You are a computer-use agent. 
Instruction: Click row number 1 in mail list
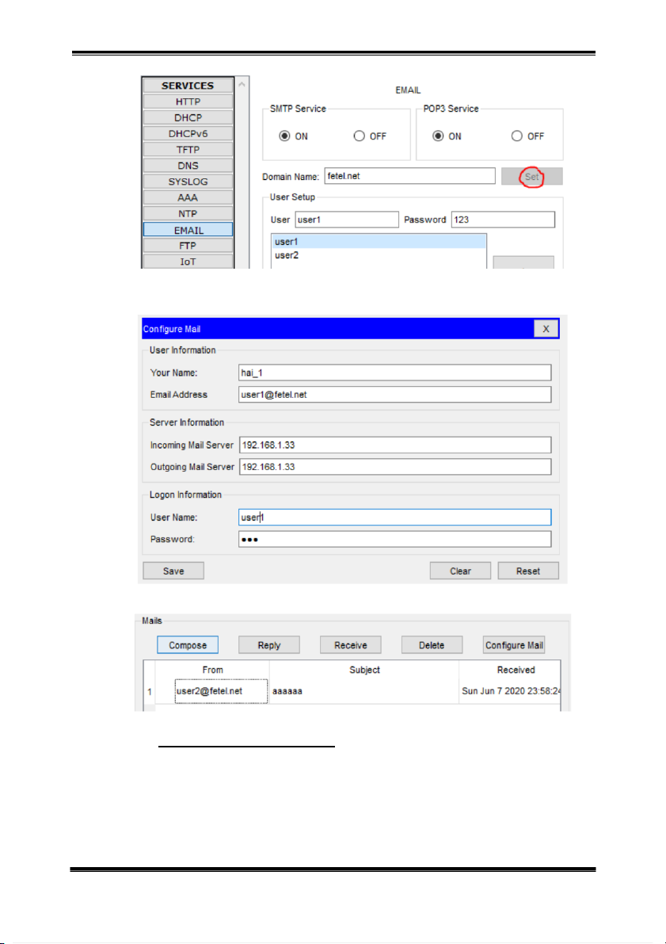[x=150, y=692]
